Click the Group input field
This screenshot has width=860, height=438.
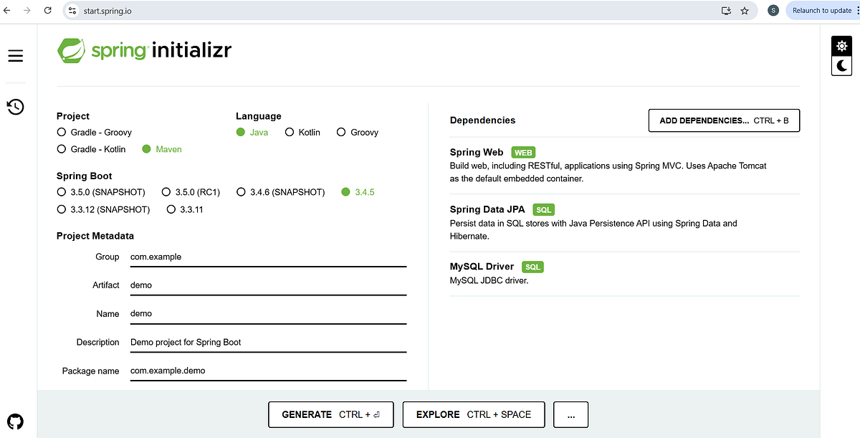[268, 257]
